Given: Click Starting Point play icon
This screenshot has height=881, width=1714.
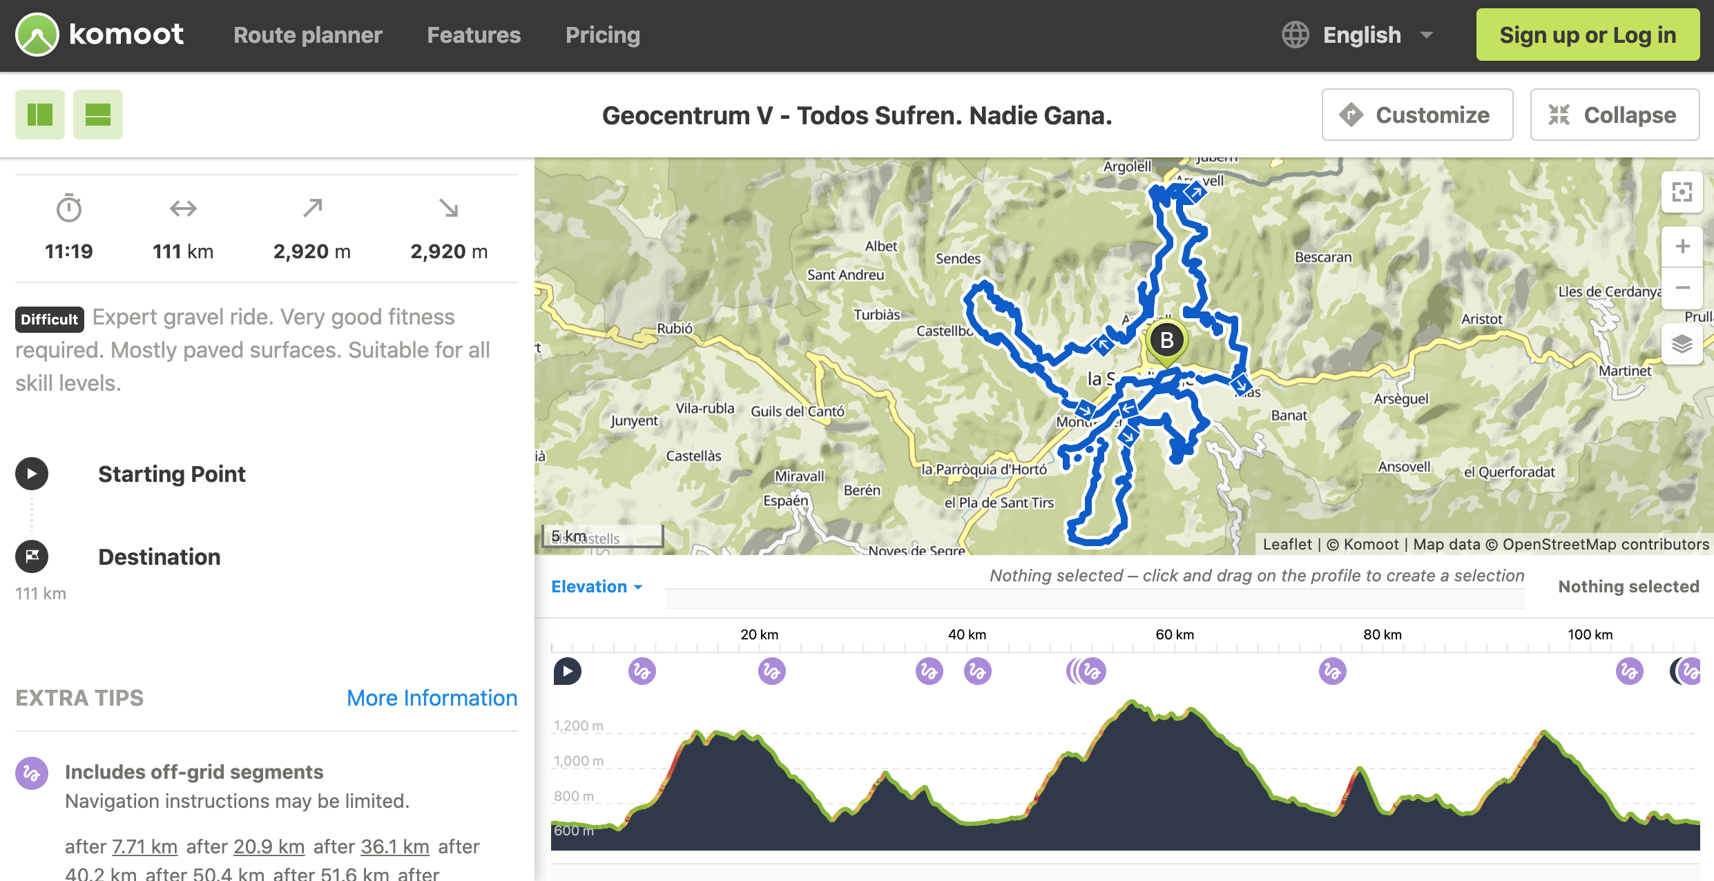Looking at the screenshot, I should [x=32, y=474].
